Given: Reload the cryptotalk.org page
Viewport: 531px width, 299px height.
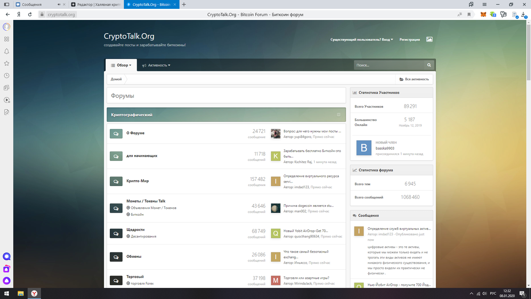Looking at the screenshot, I should coord(30,14).
